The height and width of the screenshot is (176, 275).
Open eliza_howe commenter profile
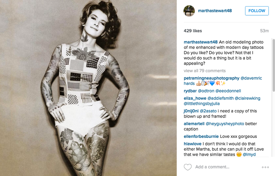[195, 98]
